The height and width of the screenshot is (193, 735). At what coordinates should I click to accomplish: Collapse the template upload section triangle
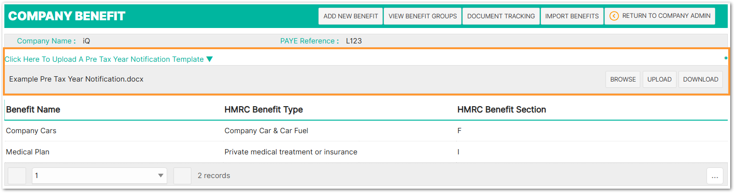coord(209,59)
